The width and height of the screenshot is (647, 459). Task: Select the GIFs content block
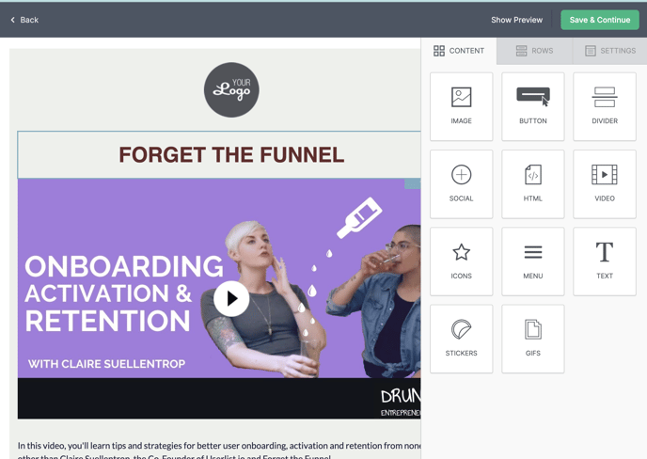tap(532, 339)
